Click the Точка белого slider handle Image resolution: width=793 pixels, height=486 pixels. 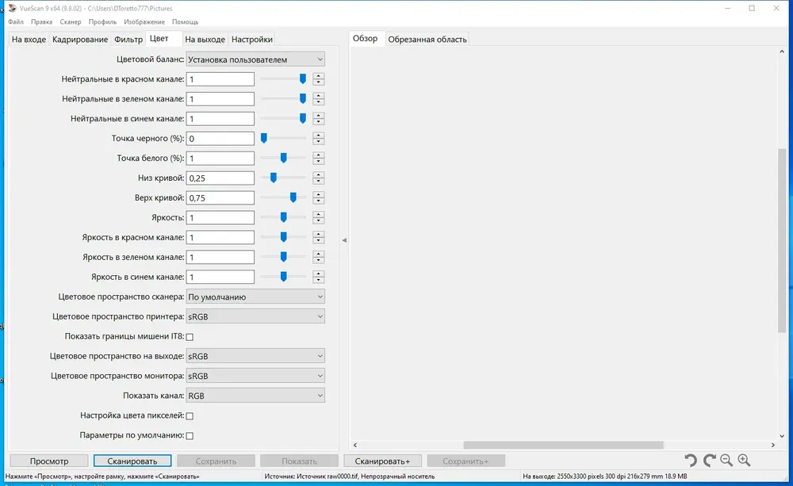(x=283, y=158)
